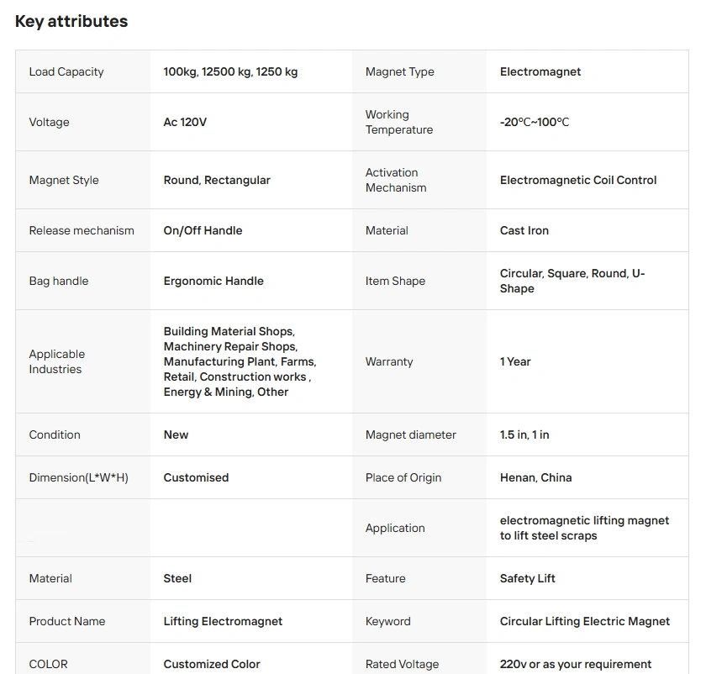Click the 1 Year warranty value
The image size is (706, 674).
point(515,361)
